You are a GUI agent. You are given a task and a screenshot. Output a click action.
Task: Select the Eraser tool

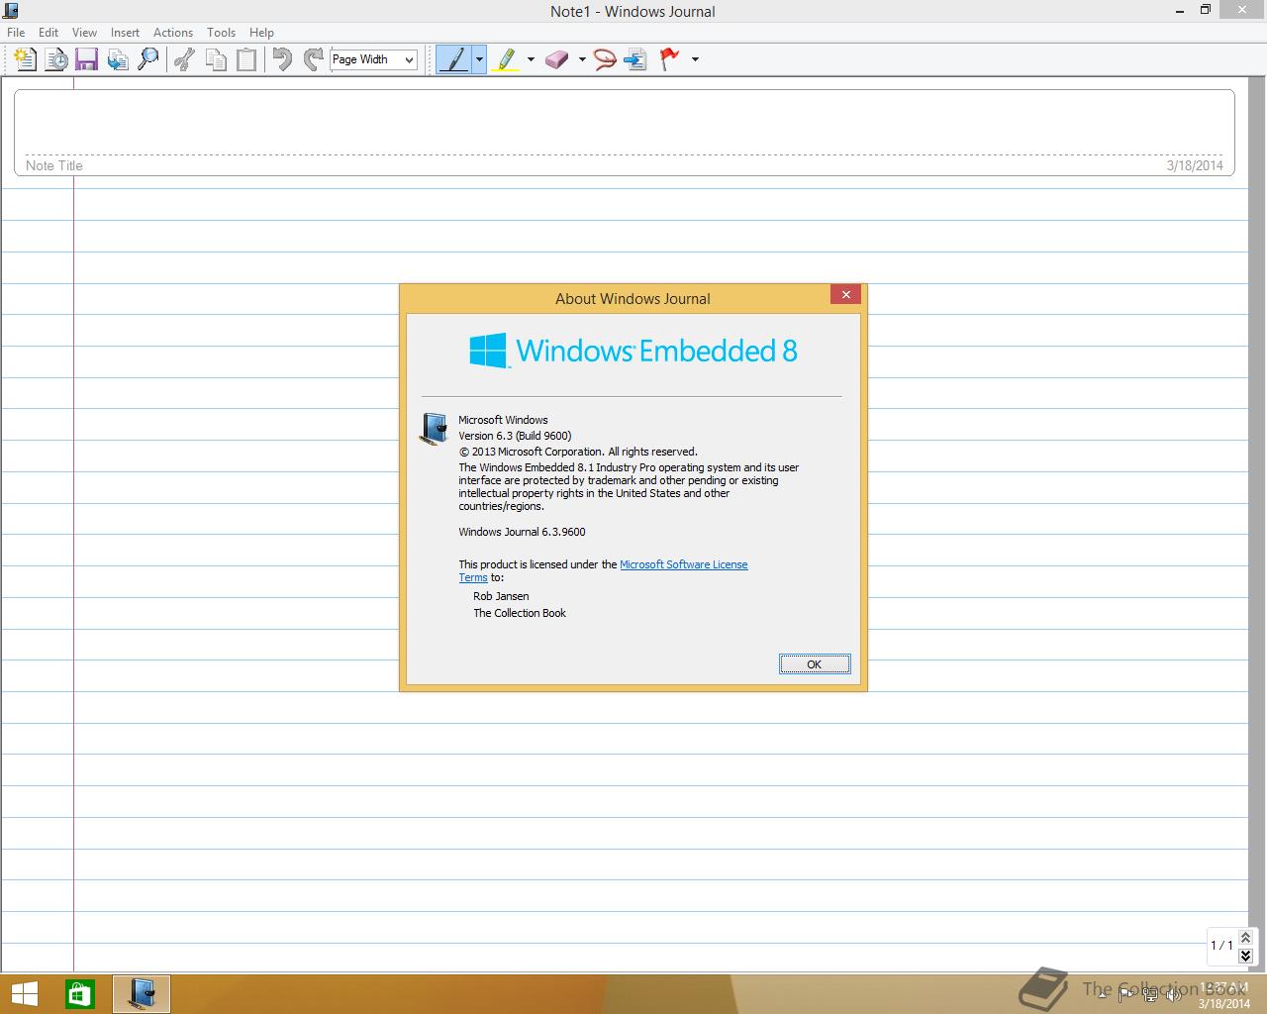(557, 59)
